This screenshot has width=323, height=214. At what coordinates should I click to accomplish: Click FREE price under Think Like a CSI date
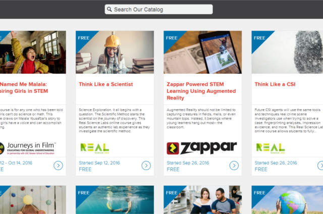[261, 170]
